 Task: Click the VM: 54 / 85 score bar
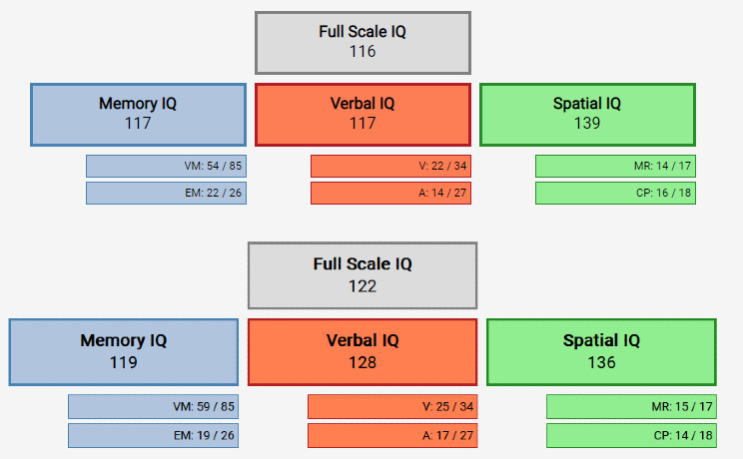tap(166, 167)
